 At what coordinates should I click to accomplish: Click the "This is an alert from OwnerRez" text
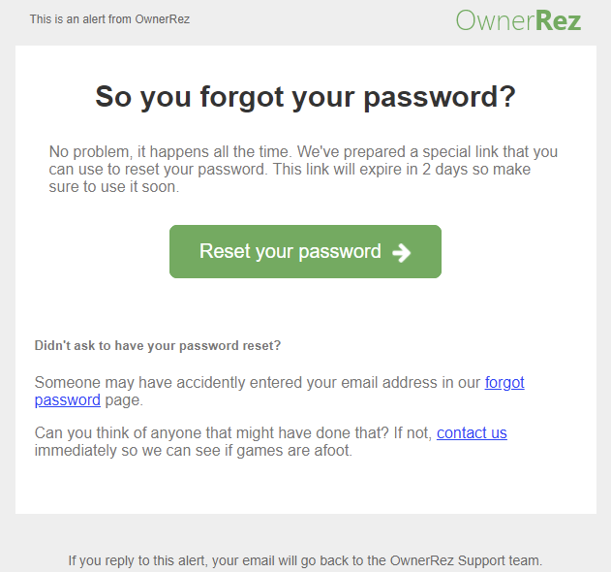pyautogui.click(x=109, y=19)
